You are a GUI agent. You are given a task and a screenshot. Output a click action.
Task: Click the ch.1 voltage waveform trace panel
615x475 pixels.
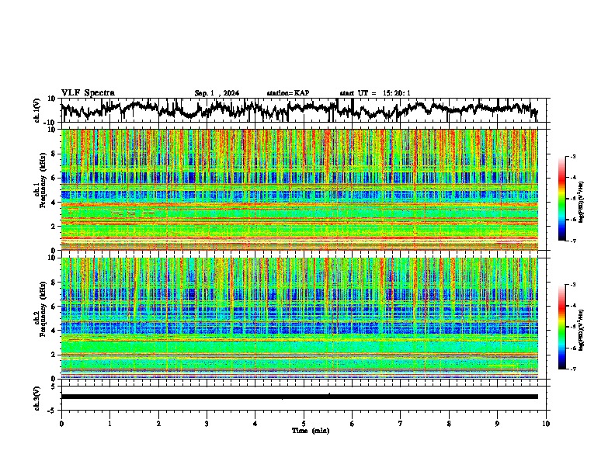[x=304, y=110]
